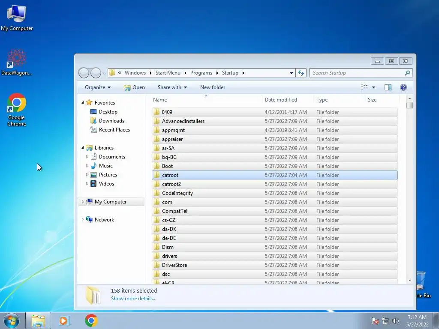Open the view options dropdown arrow

point(373,87)
